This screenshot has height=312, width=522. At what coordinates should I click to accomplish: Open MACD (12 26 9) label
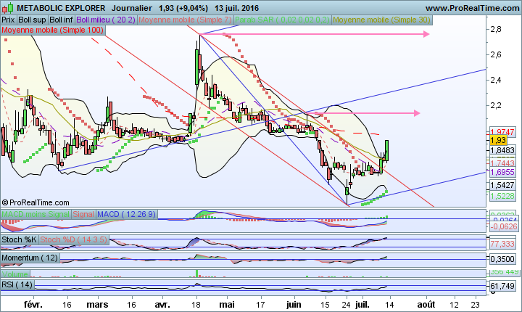(x=127, y=214)
